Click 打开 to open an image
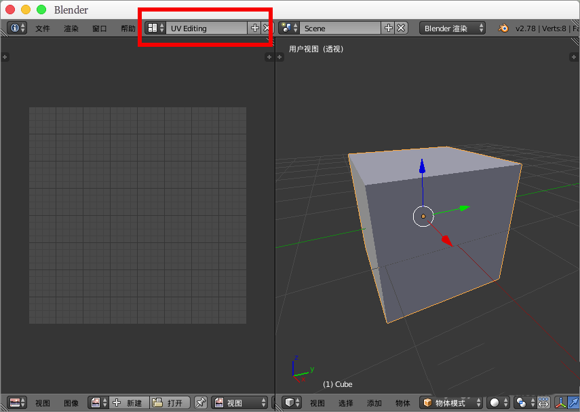Image resolution: width=580 pixels, height=412 pixels. [170, 402]
